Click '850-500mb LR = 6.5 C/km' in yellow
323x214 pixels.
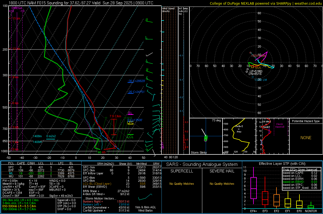click(x=19, y=206)
